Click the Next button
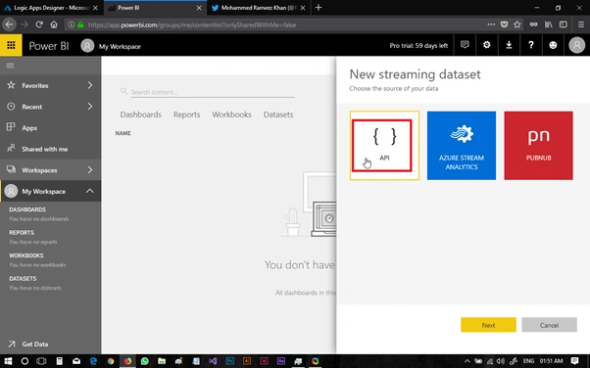Viewport: 590px width, 368px height. click(488, 325)
